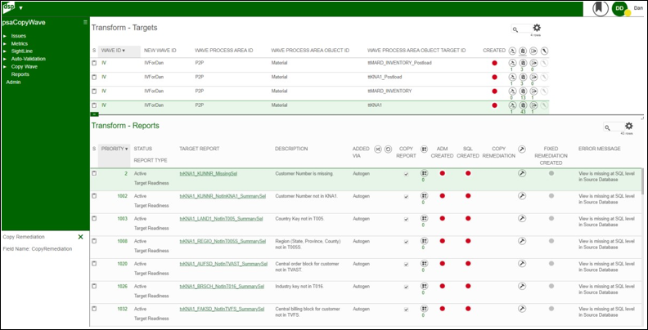The width and height of the screenshot is (648, 330).
Task: Toggle Copy Report for tvKNA1_AUFSD_NotInTVAST_SummarySel
Action: click(406, 265)
